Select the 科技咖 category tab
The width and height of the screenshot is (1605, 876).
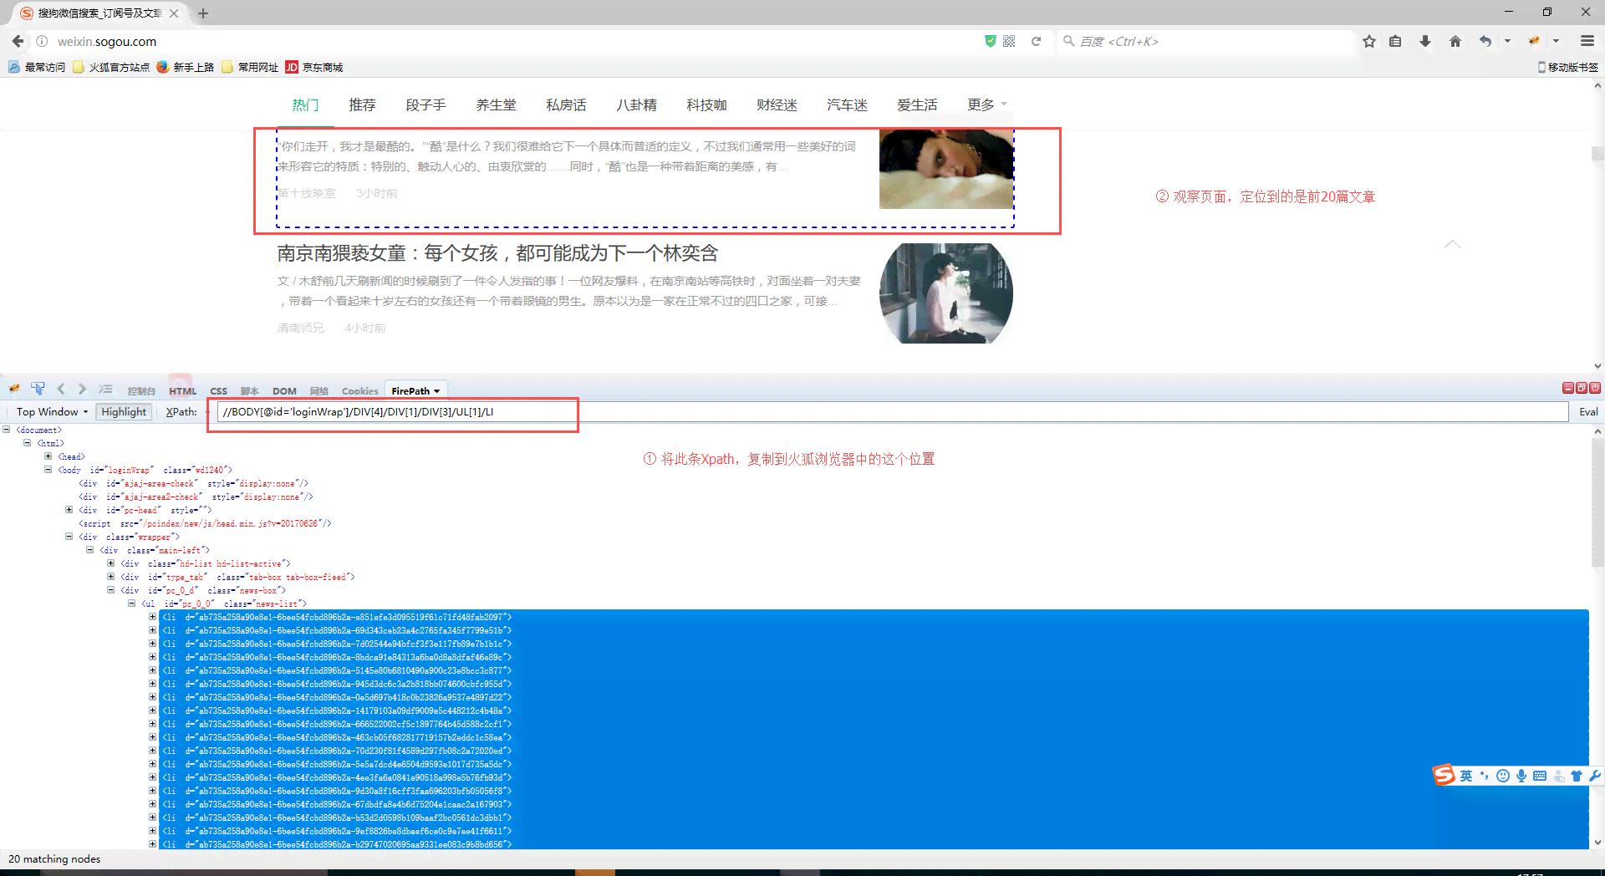coord(706,104)
